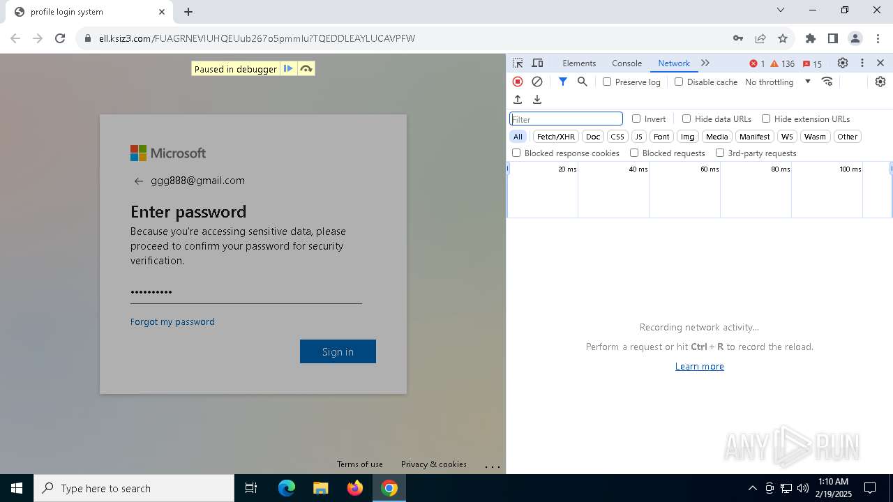Open Chrome three-dot menu
Image resolution: width=893 pixels, height=502 pixels.
pyautogui.click(x=878, y=38)
